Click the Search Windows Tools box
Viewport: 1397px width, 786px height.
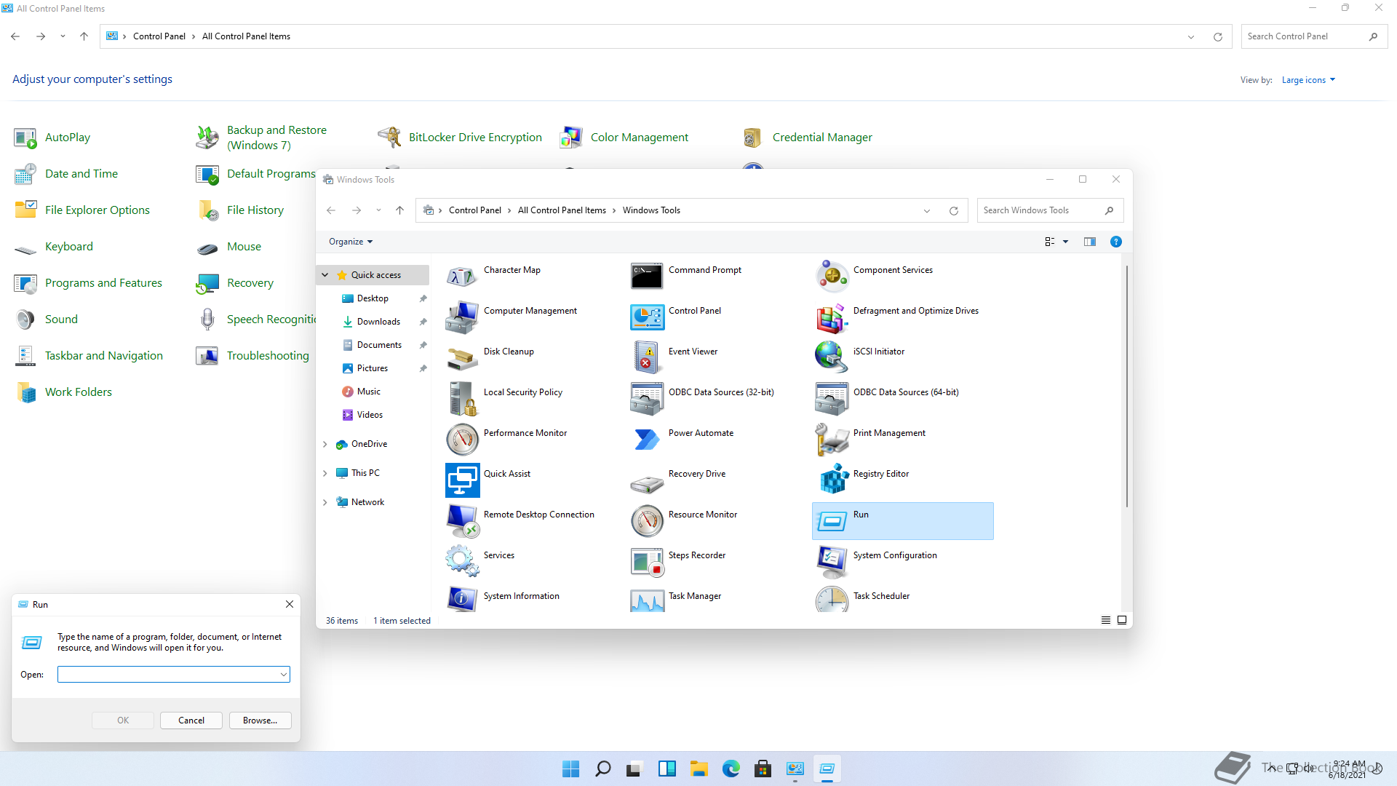click(1050, 211)
